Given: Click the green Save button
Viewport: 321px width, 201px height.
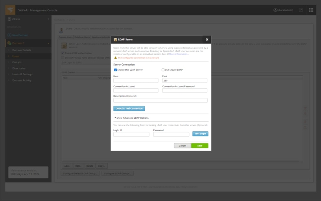Looking at the screenshot, I should [200, 145].
